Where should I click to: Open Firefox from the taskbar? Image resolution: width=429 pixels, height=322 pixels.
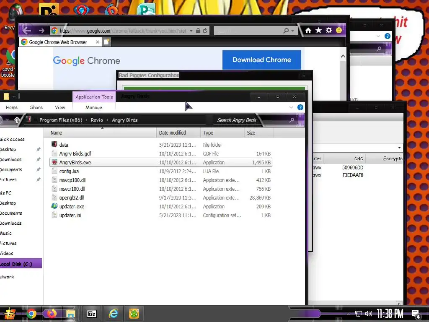click(x=51, y=314)
